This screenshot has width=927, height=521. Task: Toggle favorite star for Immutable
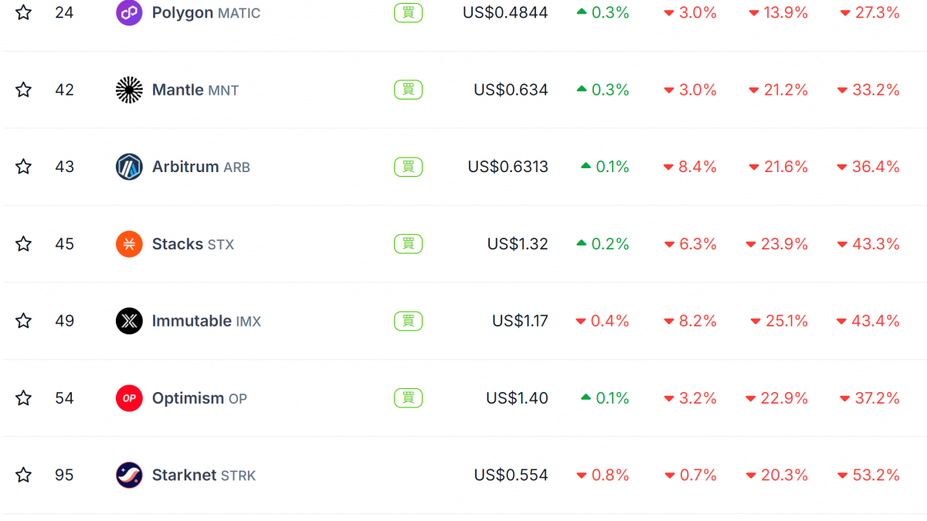[x=24, y=321]
